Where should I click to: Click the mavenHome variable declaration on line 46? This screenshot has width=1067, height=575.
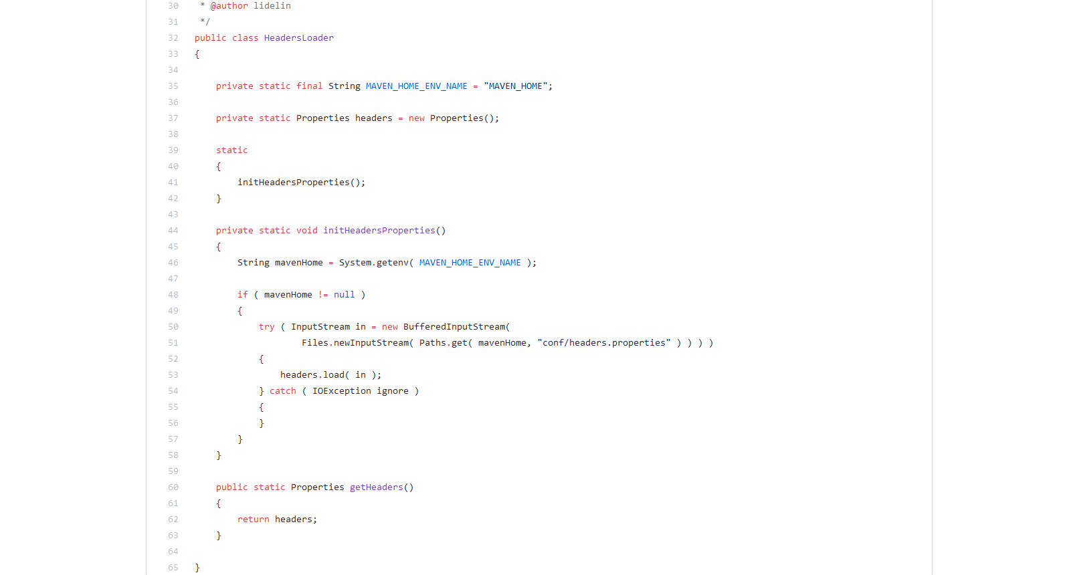point(298,263)
